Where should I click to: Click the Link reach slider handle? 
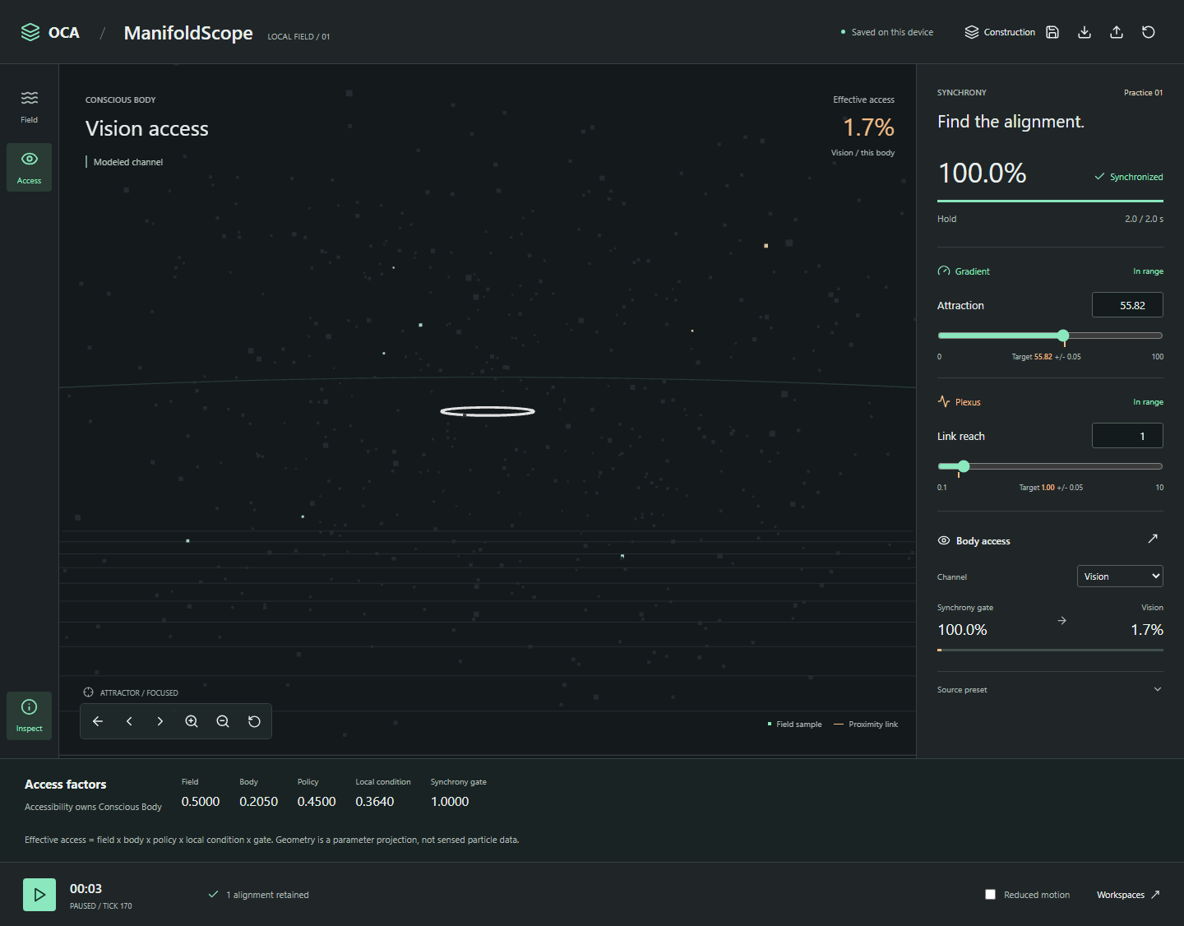964,466
